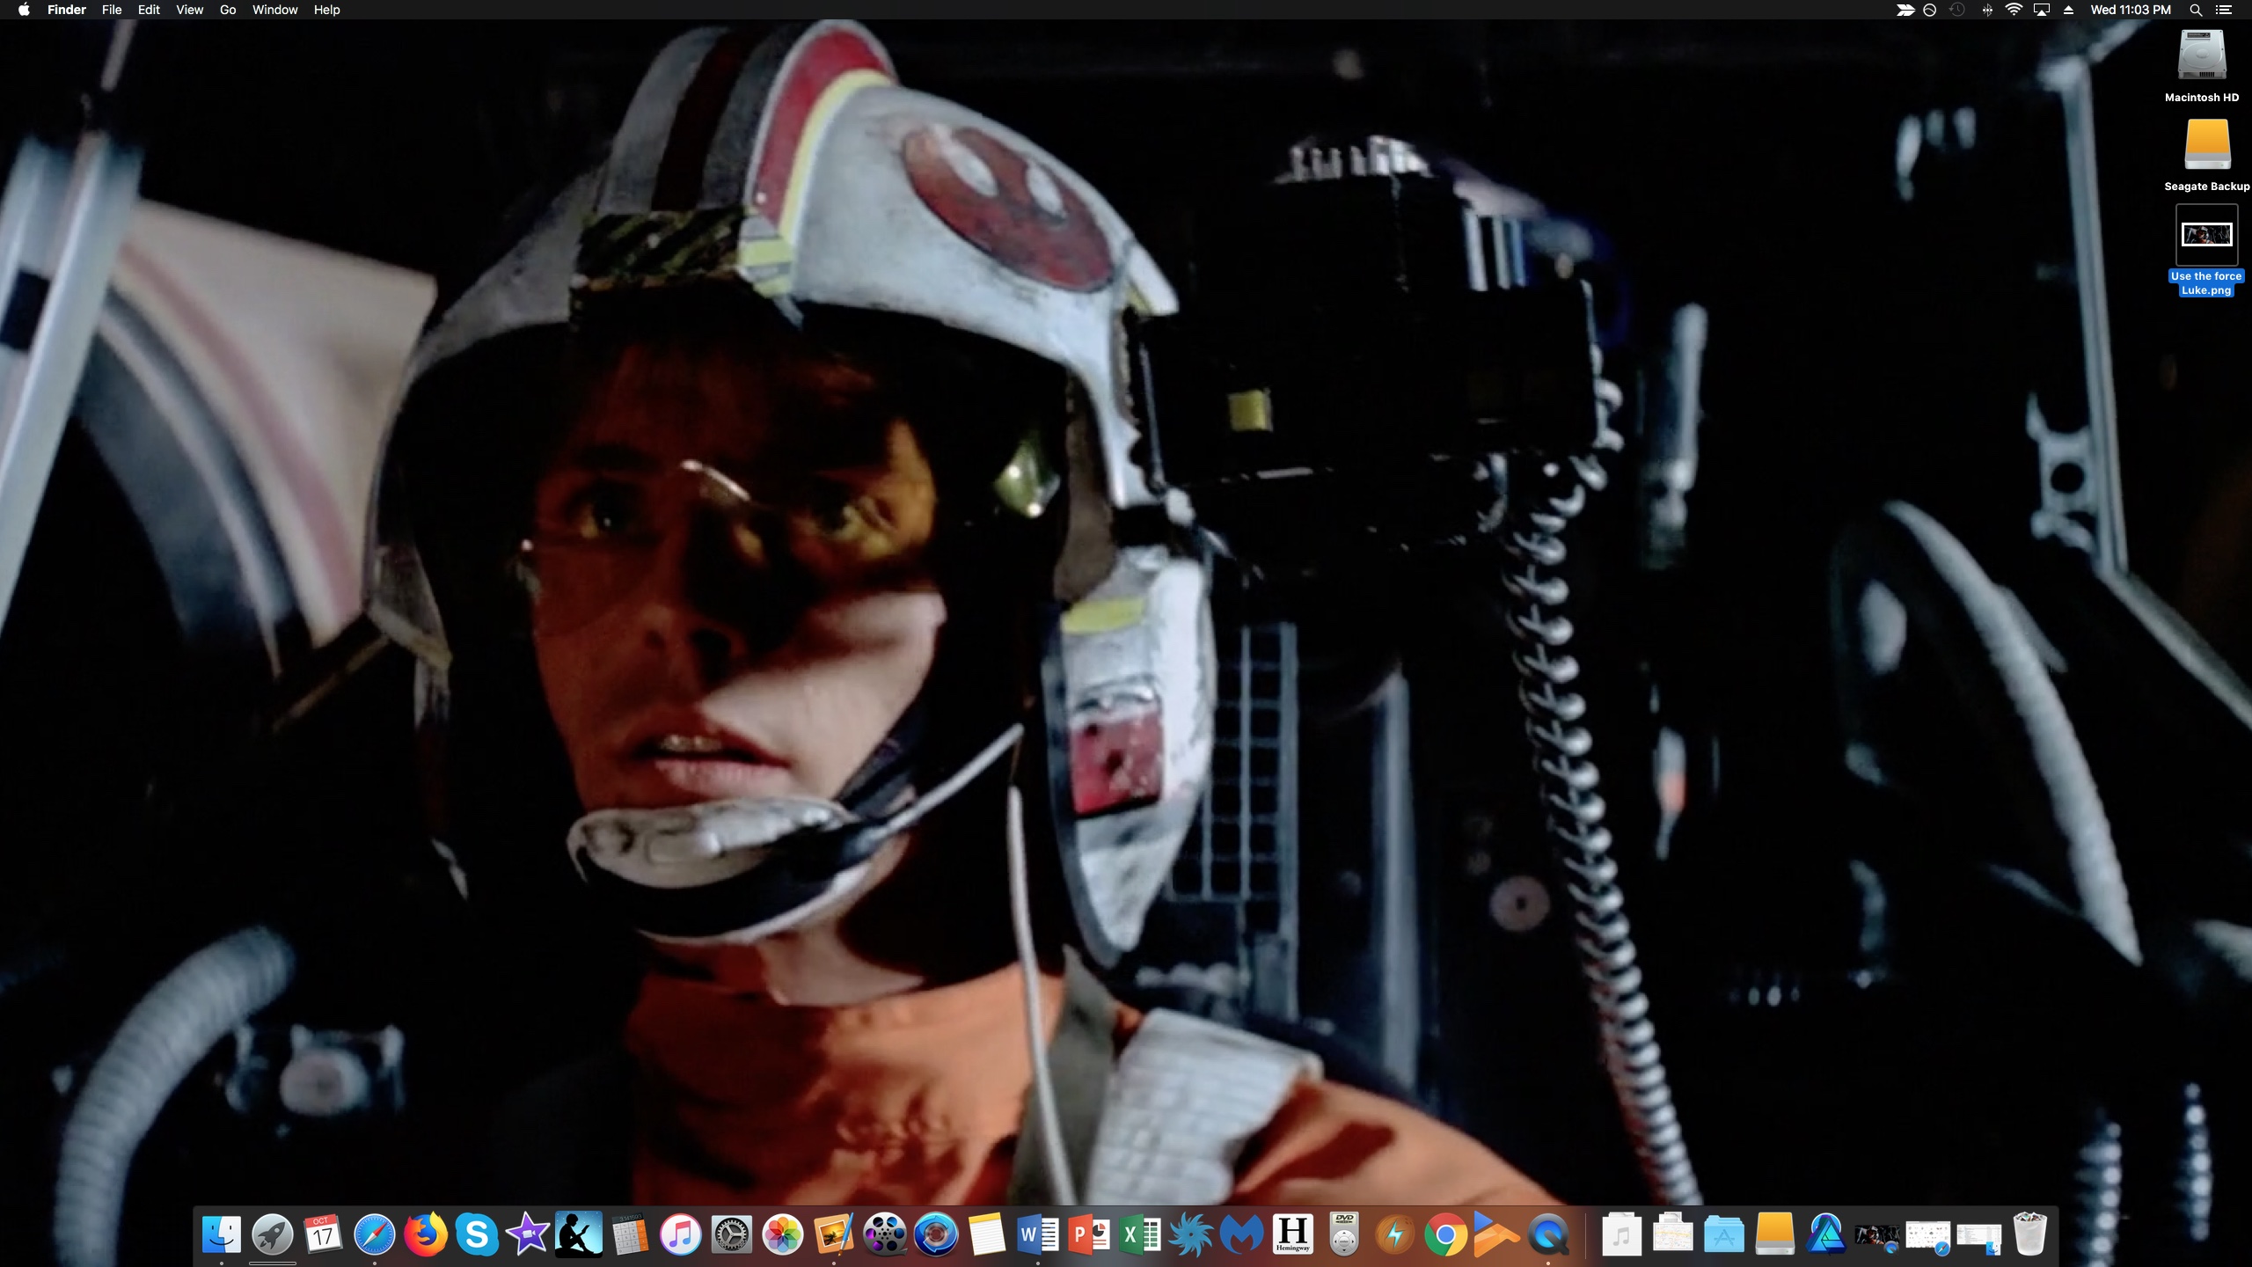2252x1267 pixels.
Task: Open the File menu
Action: click(x=112, y=10)
